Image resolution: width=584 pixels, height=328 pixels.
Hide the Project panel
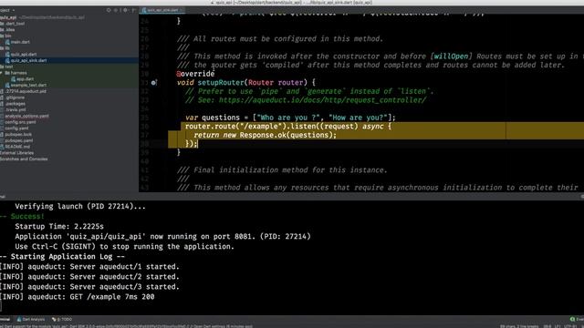(x=133, y=10)
